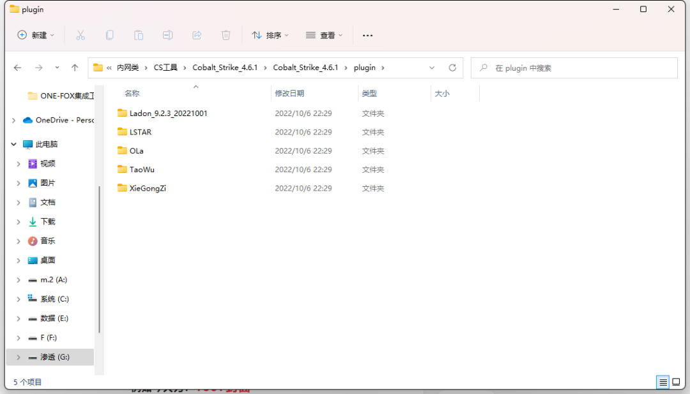690x394 pixels.
Task: Click the chevron after plugin breadcrumb
Action: [383, 68]
